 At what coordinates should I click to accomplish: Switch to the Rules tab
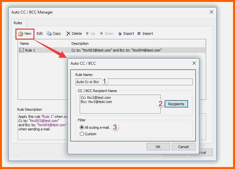tap(18, 23)
